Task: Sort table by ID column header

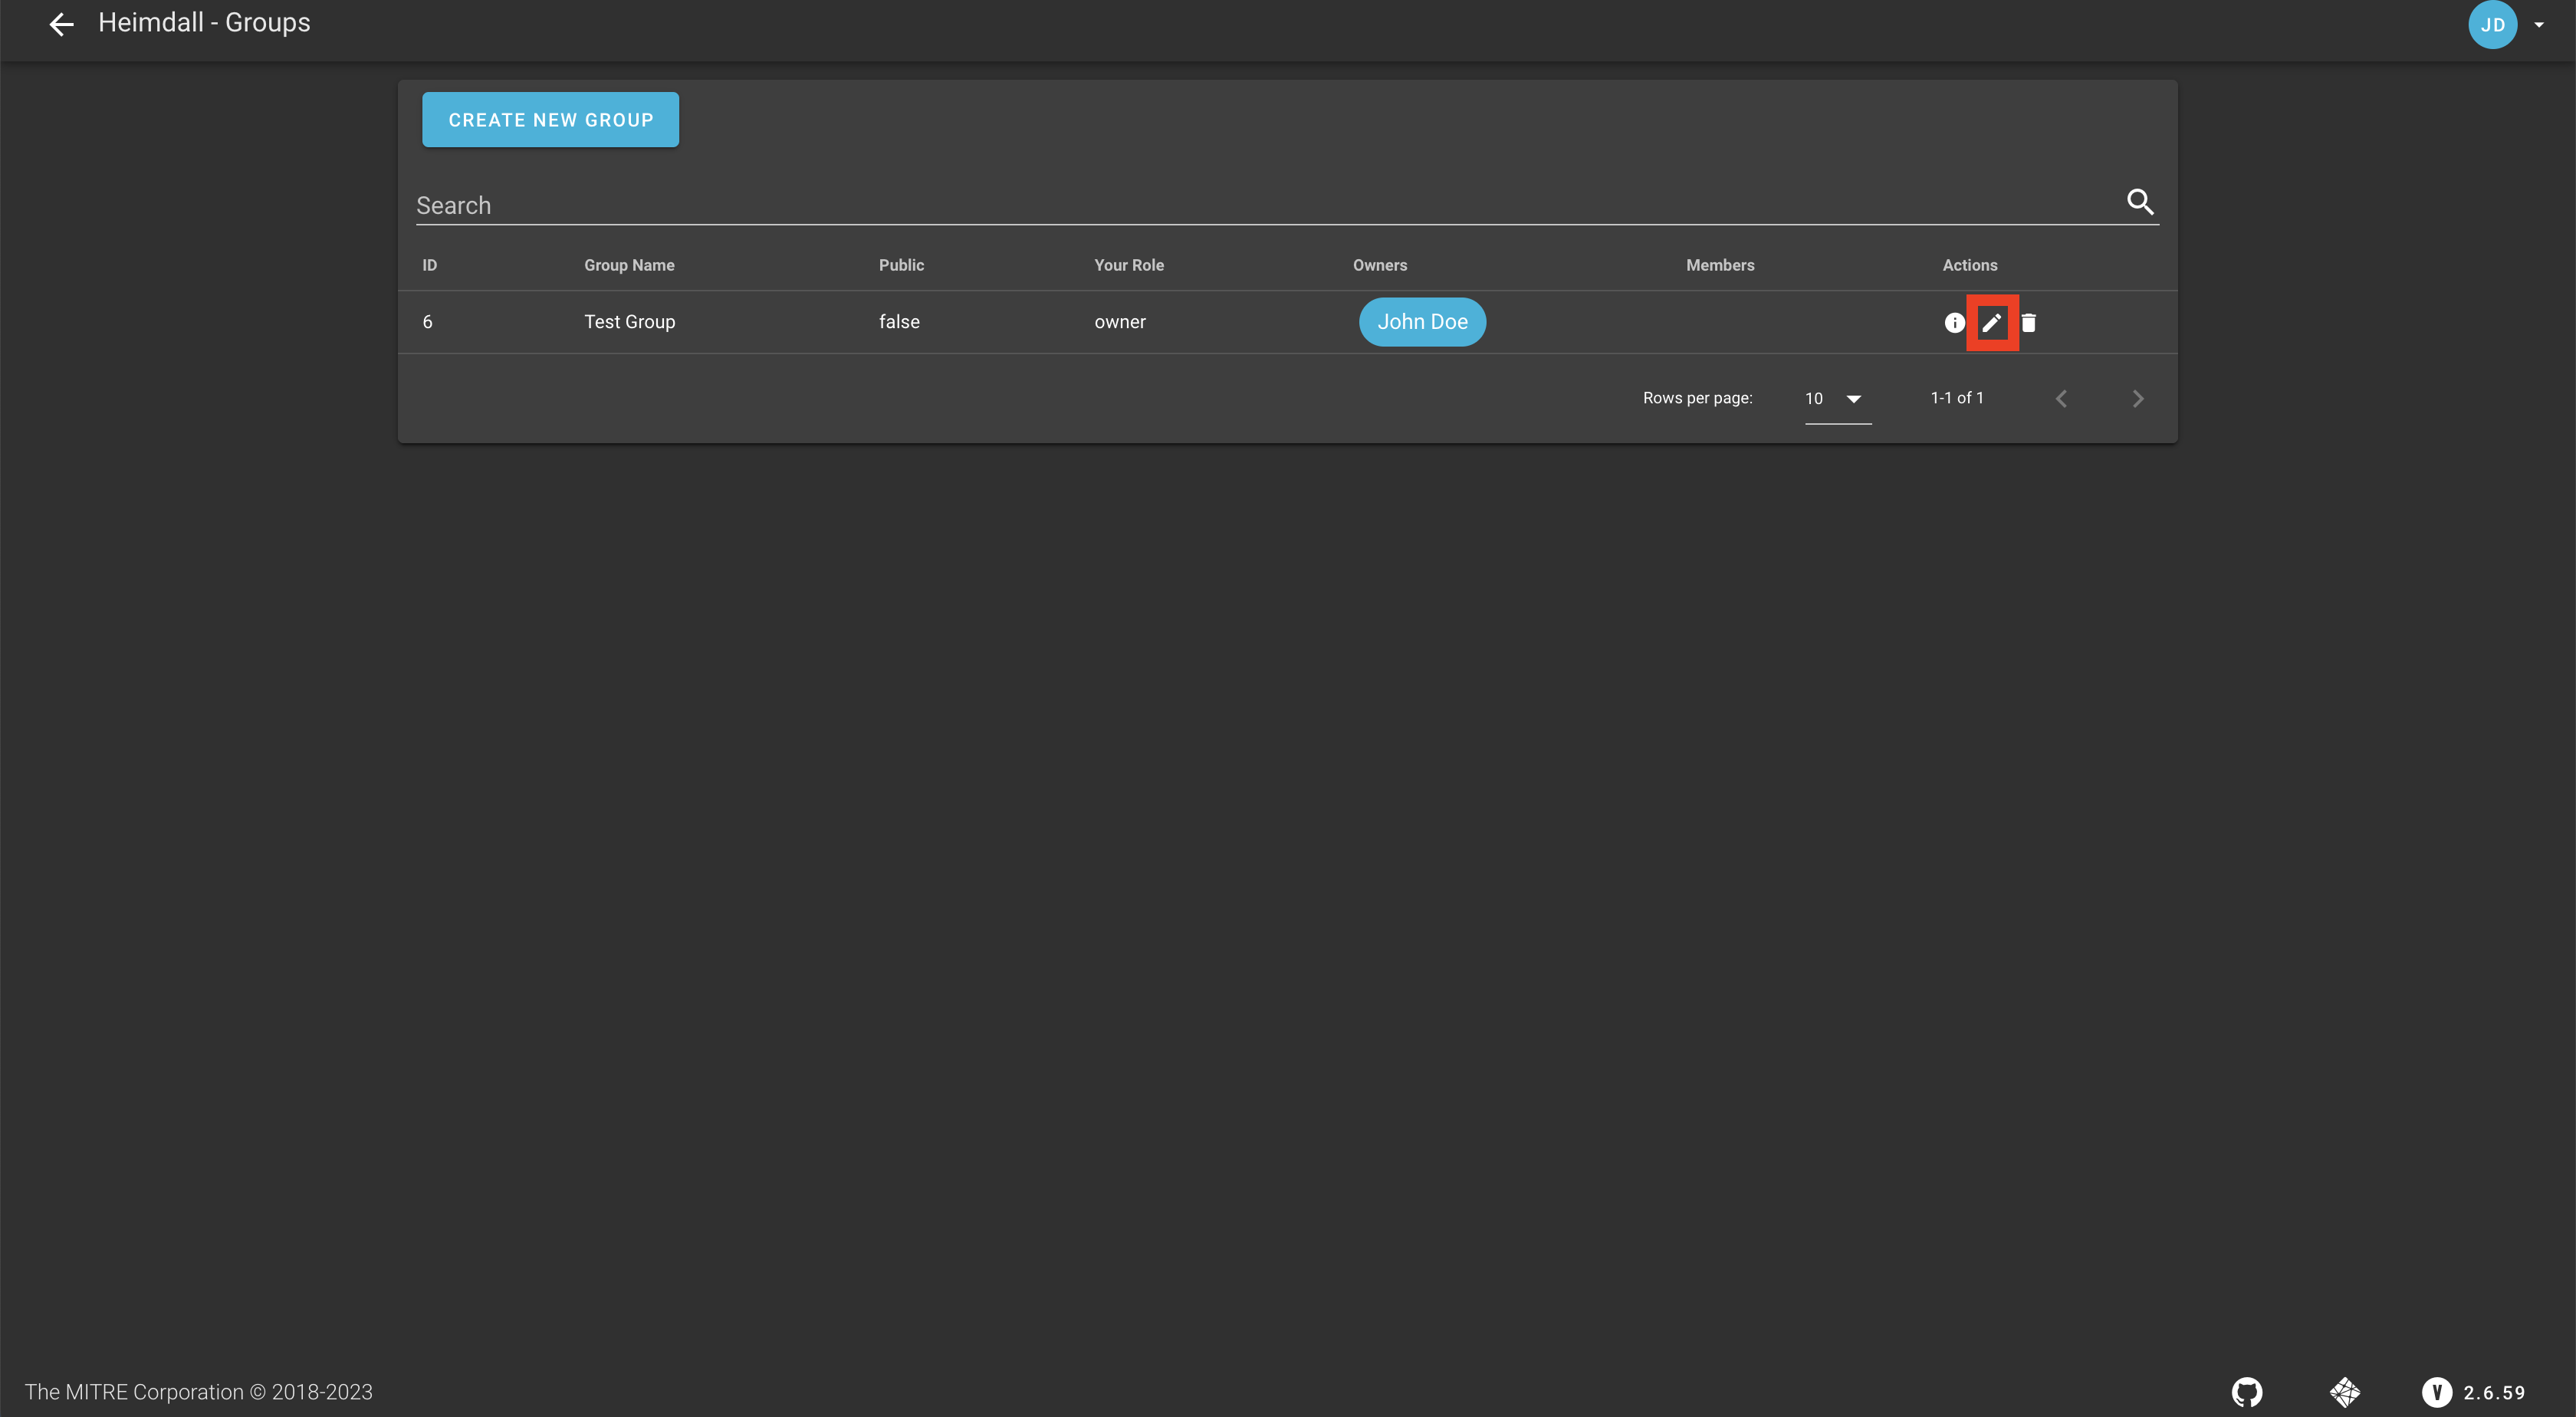Action: (x=429, y=265)
